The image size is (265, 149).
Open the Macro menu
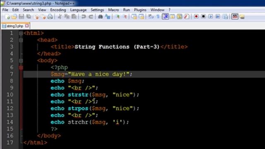pos(113,10)
